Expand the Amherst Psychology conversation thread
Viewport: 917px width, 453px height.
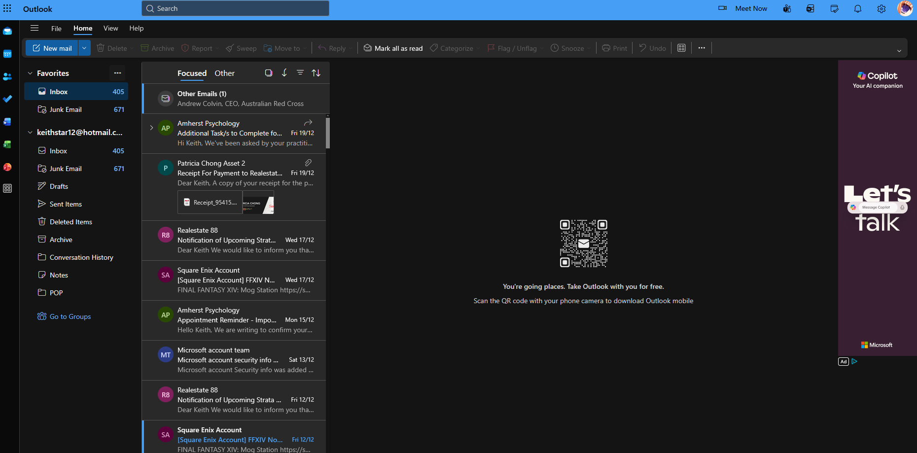[x=151, y=128]
